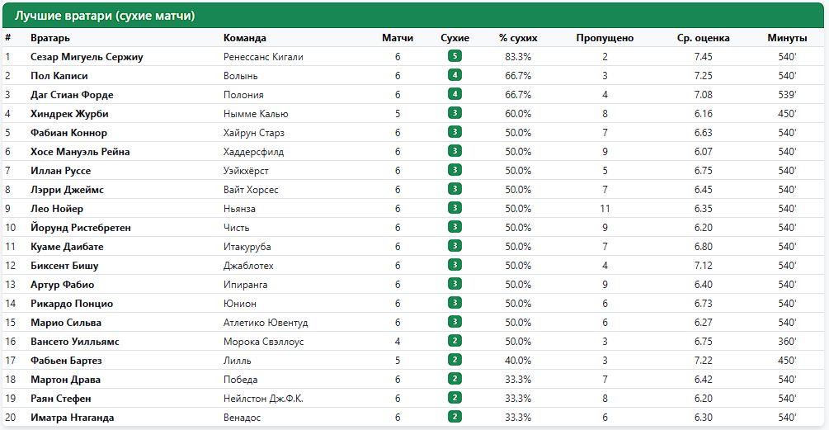Click the Ср. оценка column header
Image resolution: width=829 pixels, height=430 pixels.
pos(703,37)
